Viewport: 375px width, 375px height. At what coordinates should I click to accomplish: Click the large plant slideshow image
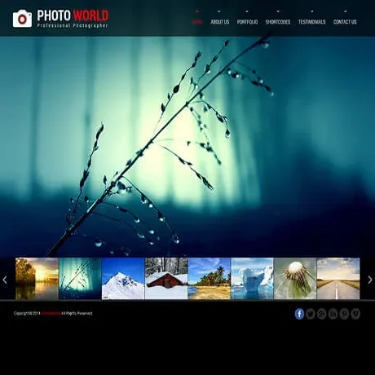click(x=187, y=147)
